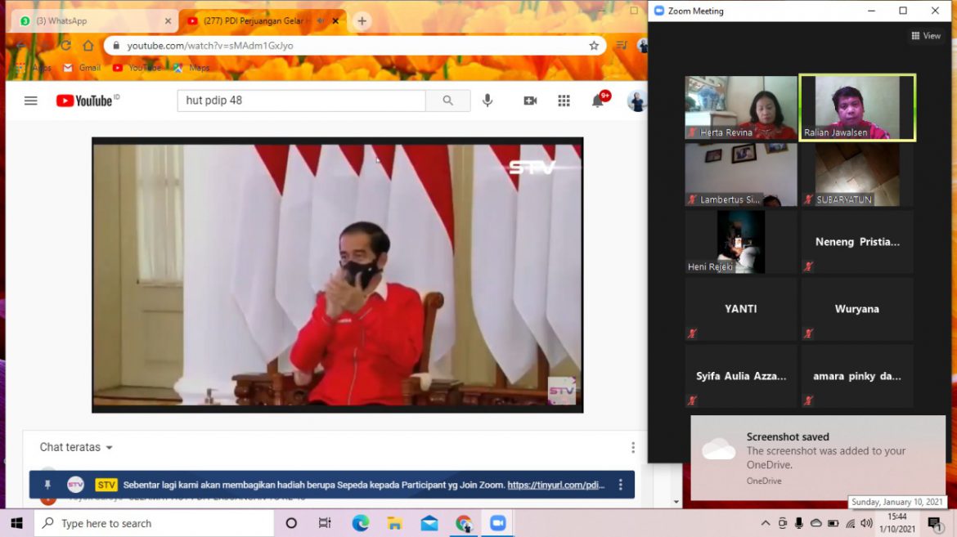Open YouTube notifications bell with badge
The image size is (957, 537).
[x=597, y=100]
